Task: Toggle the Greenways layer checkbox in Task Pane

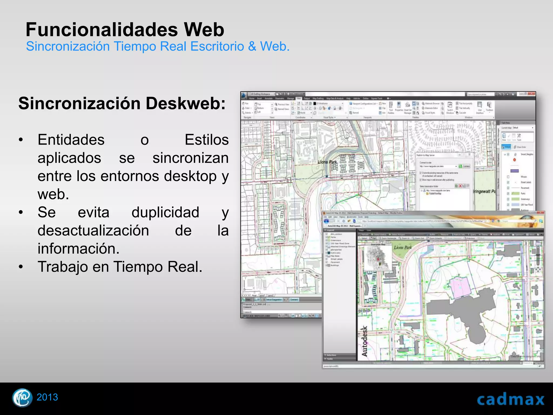Action: point(508,199)
